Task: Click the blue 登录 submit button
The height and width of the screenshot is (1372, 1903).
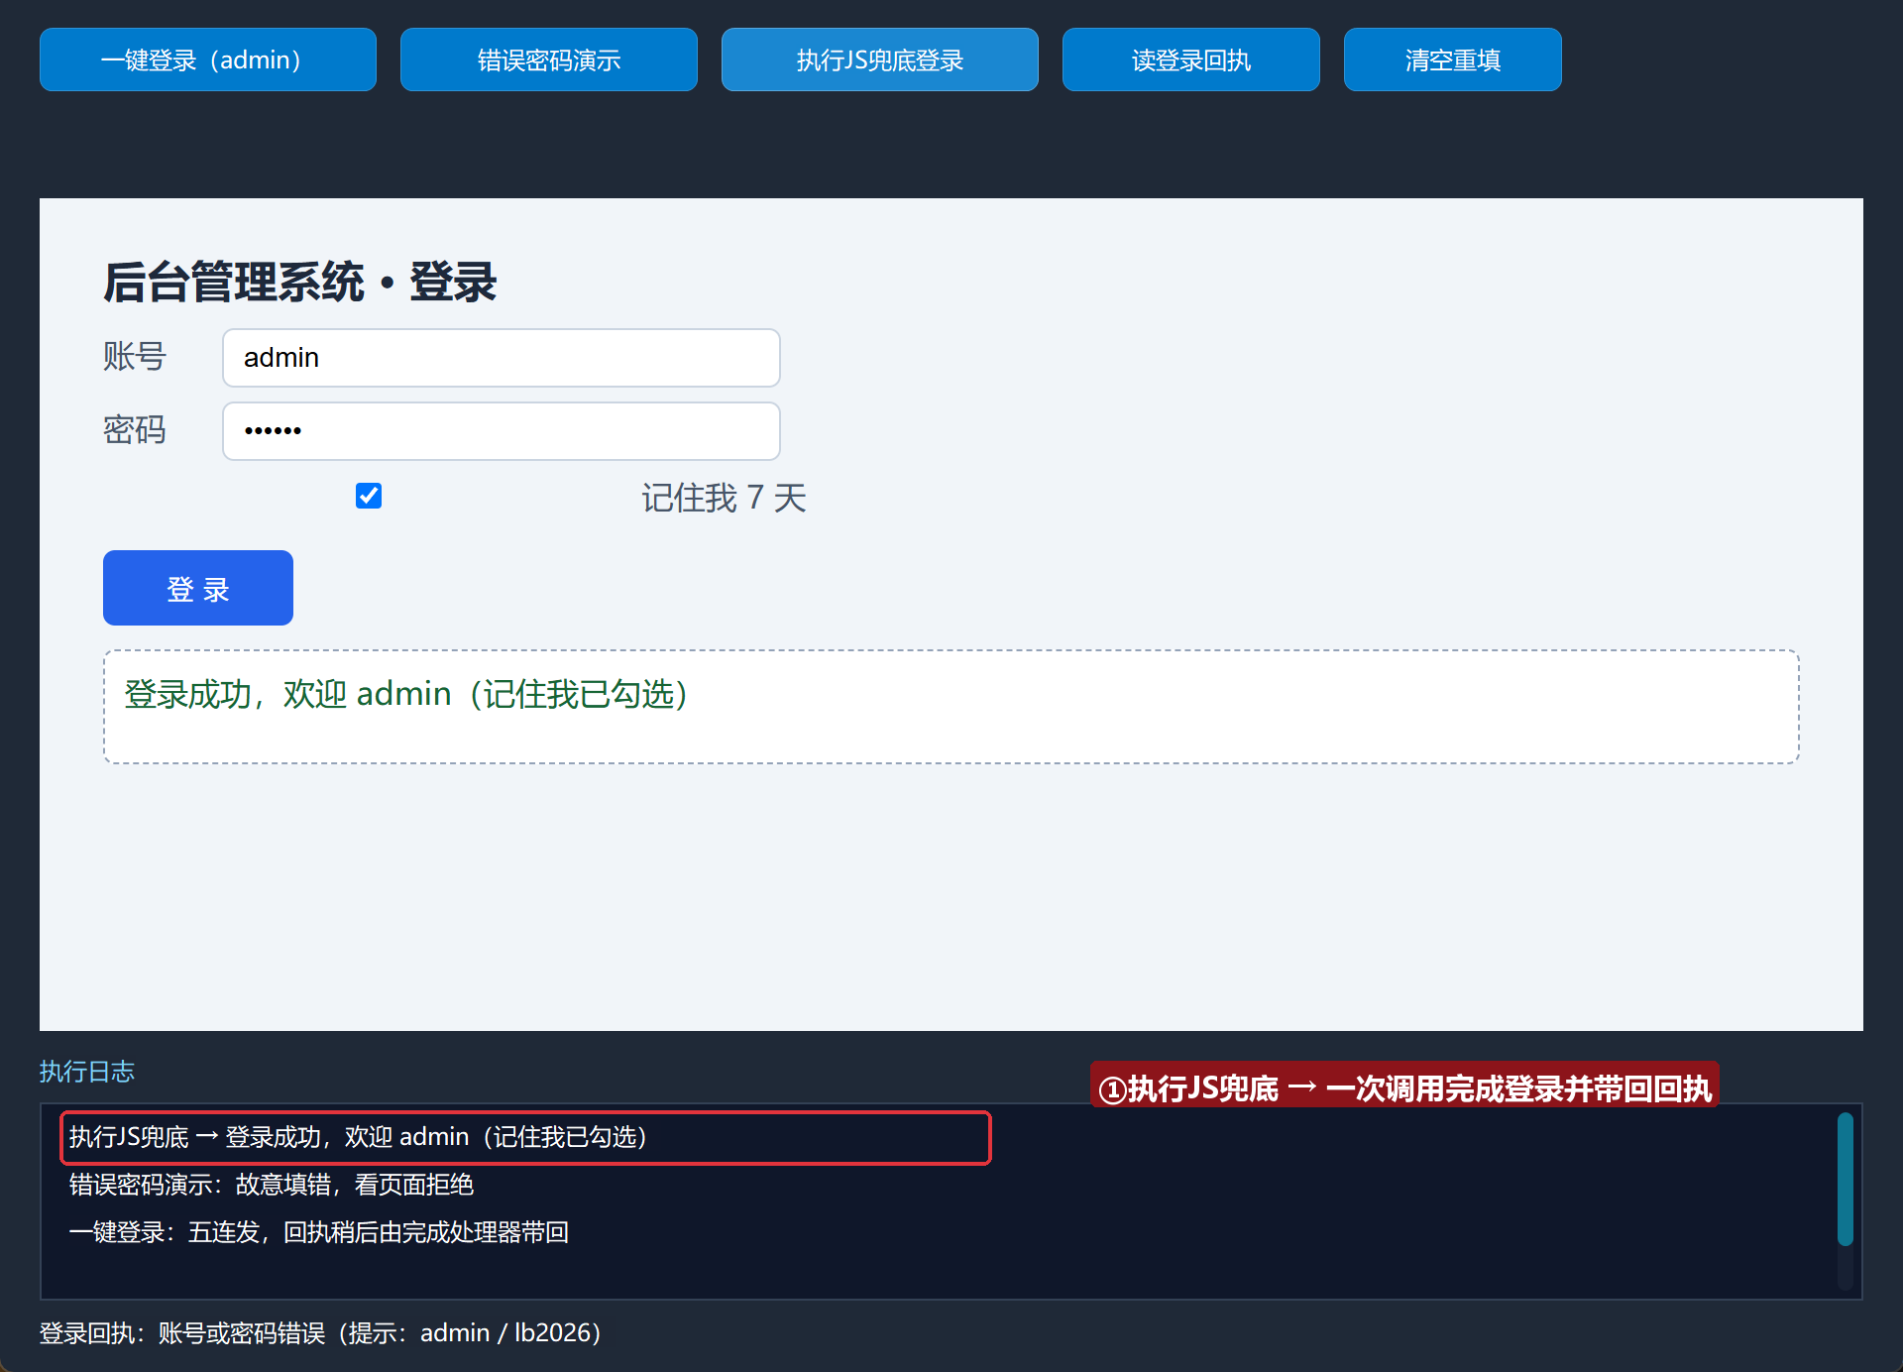Action: tap(198, 588)
